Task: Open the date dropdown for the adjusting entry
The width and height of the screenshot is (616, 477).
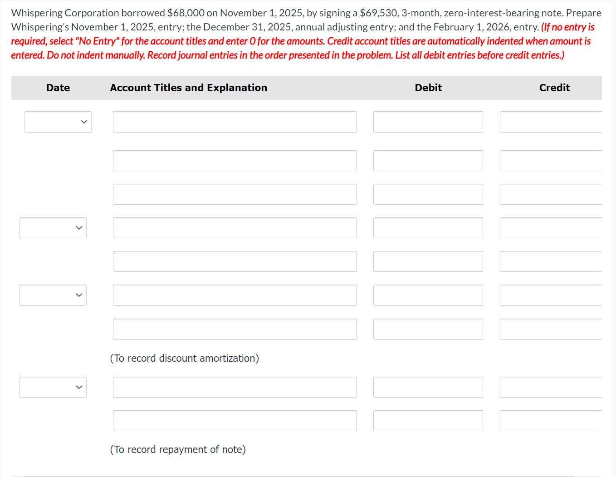Action: coord(53,228)
